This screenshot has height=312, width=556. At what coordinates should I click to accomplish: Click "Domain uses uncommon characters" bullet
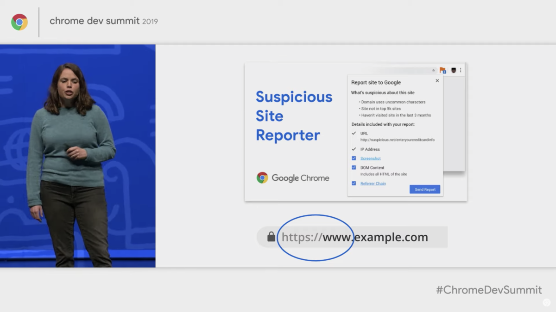[393, 102]
